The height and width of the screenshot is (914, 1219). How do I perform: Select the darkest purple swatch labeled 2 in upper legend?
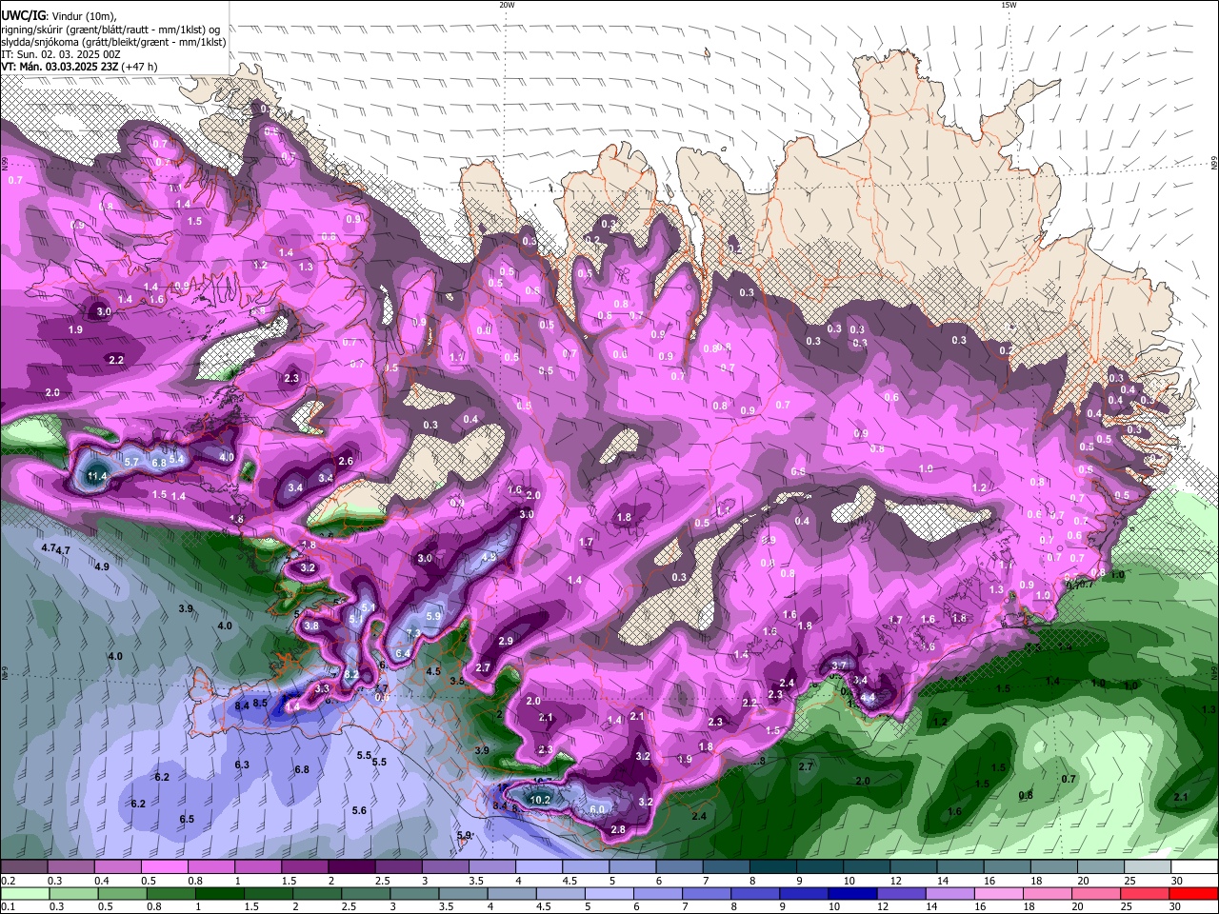350,867
